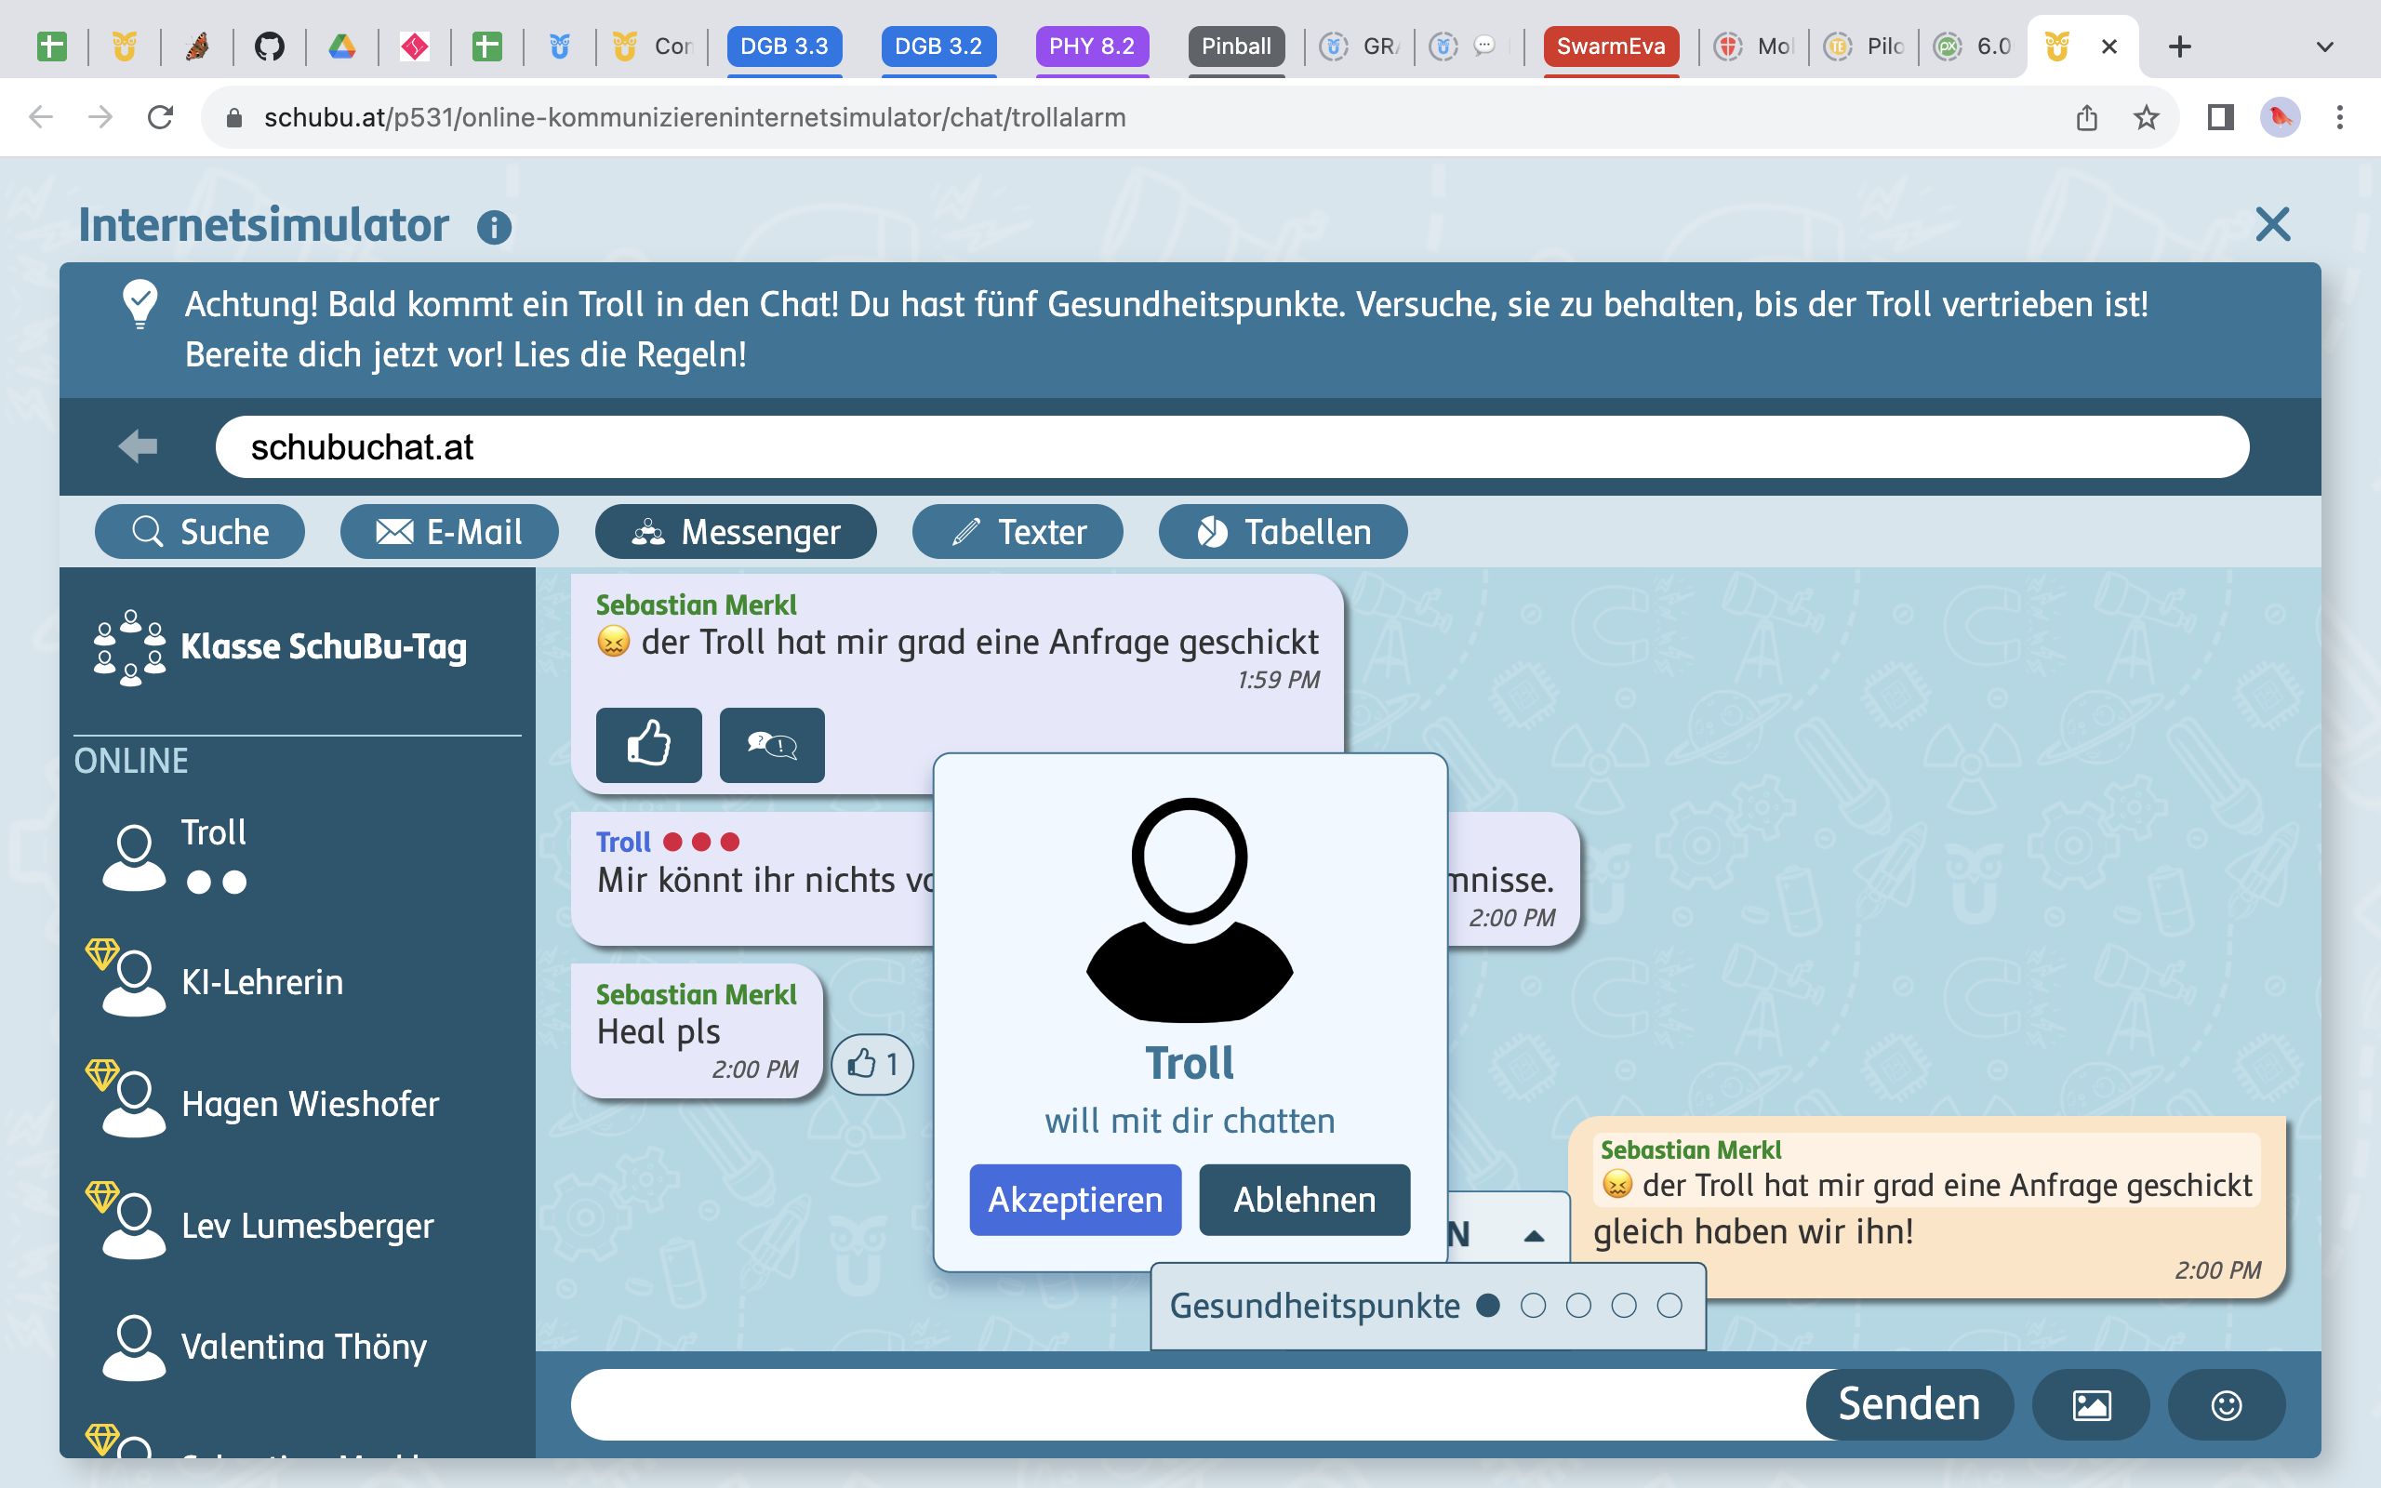Click the Senden button
This screenshot has width=2381, height=1488.
tap(1909, 1404)
